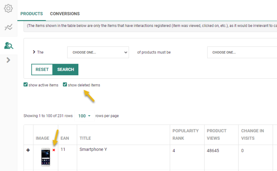Sort by the Product Views column header
The height and width of the screenshot is (171, 277).
click(216, 135)
